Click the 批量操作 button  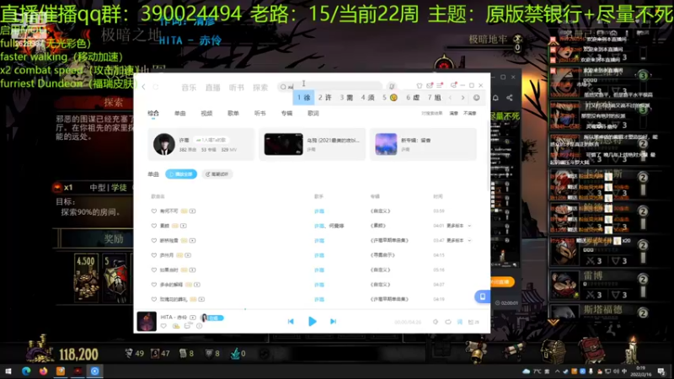[217, 174]
